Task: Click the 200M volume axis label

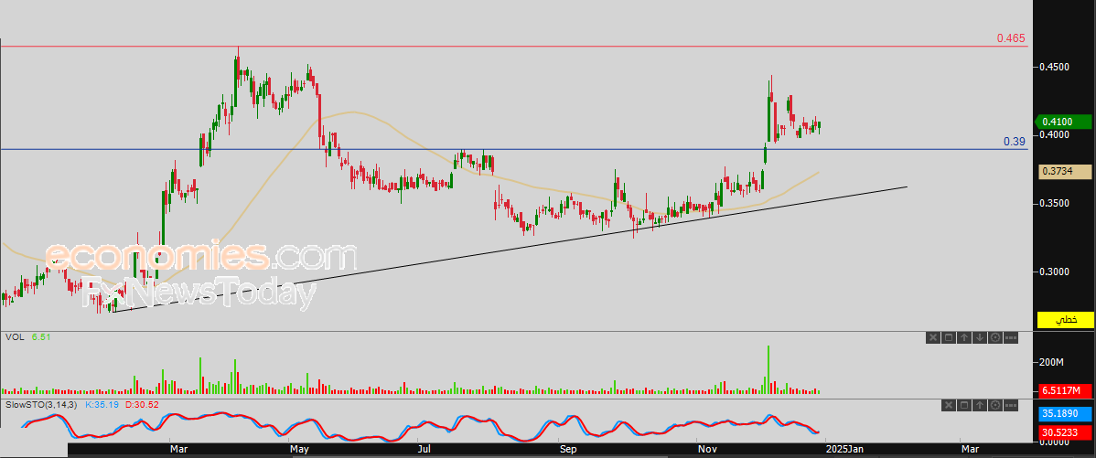Action: (1051, 362)
